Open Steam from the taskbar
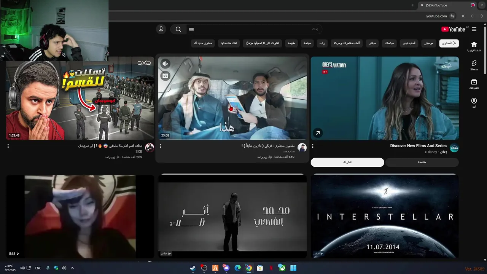The width and height of the screenshot is (487, 274). click(x=193, y=268)
